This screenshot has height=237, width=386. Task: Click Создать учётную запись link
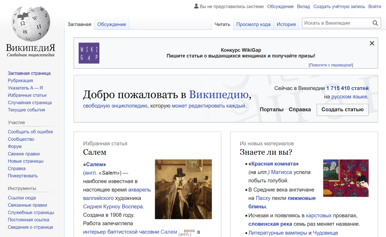[x=339, y=6]
